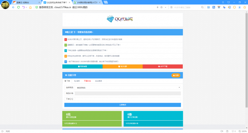The width and height of the screenshot is (248, 133).
Task: Click notice number 2 text row
Action: (x=123, y=45)
